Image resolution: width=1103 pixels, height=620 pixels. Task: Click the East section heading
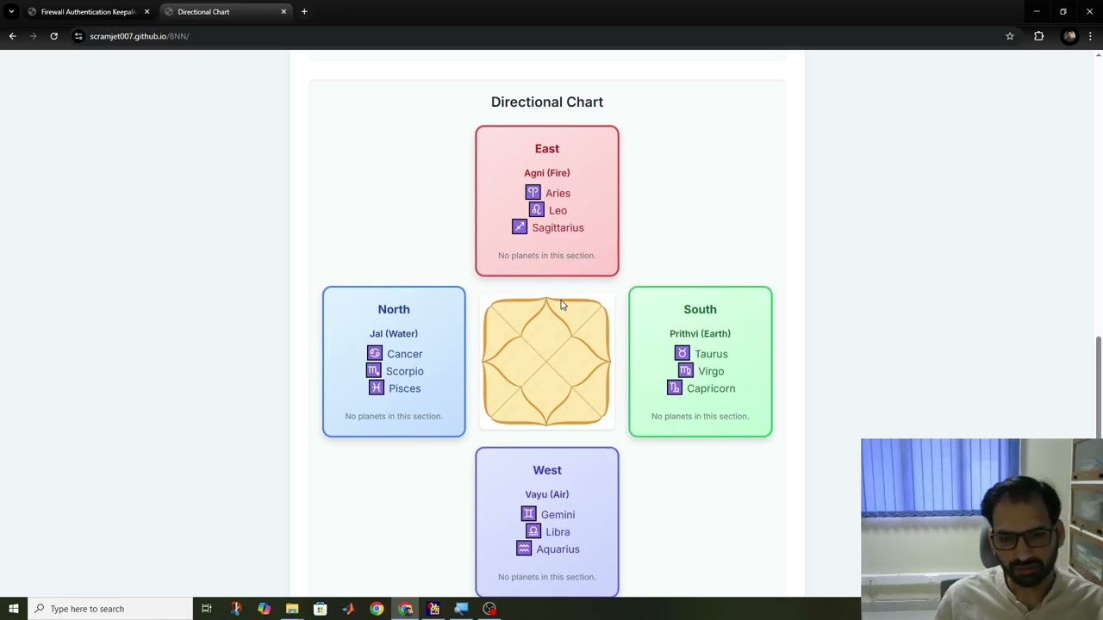click(x=546, y=149)
